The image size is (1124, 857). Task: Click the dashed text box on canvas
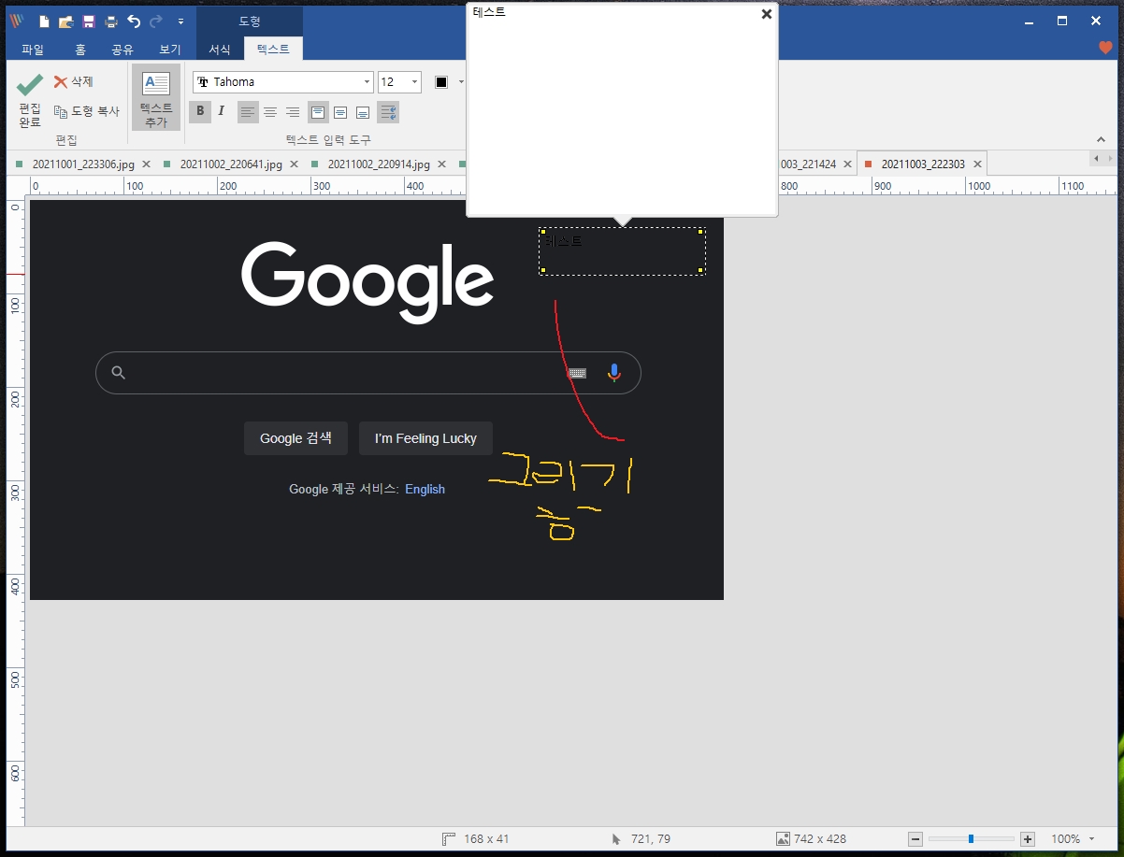point(622,251)
